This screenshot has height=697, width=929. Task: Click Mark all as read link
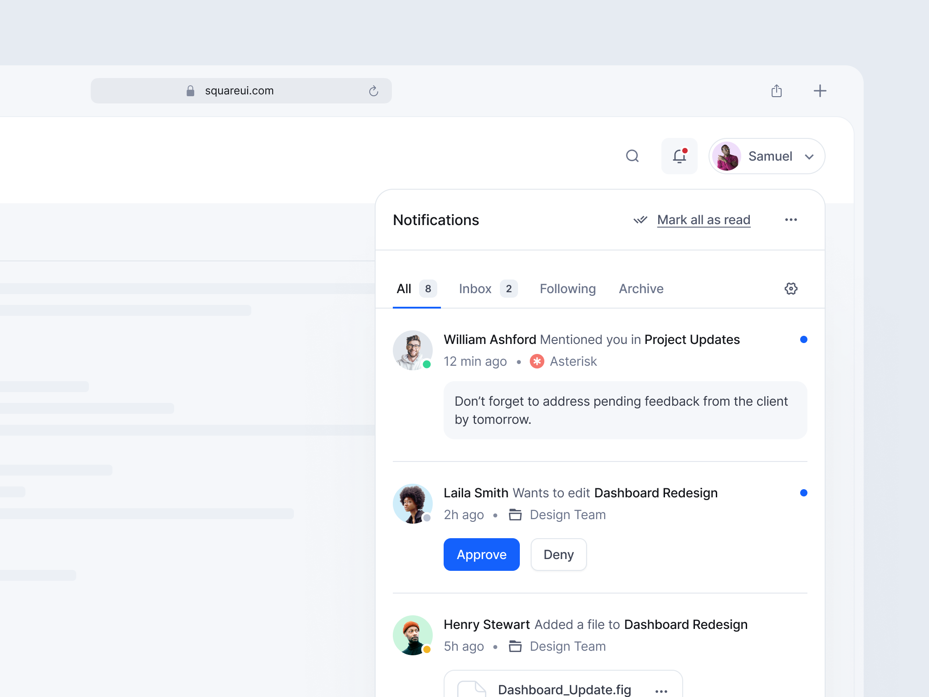704,220
